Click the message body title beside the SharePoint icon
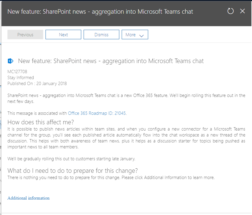Viewport: 252px width, 215px height. click(x=111, y=61)
